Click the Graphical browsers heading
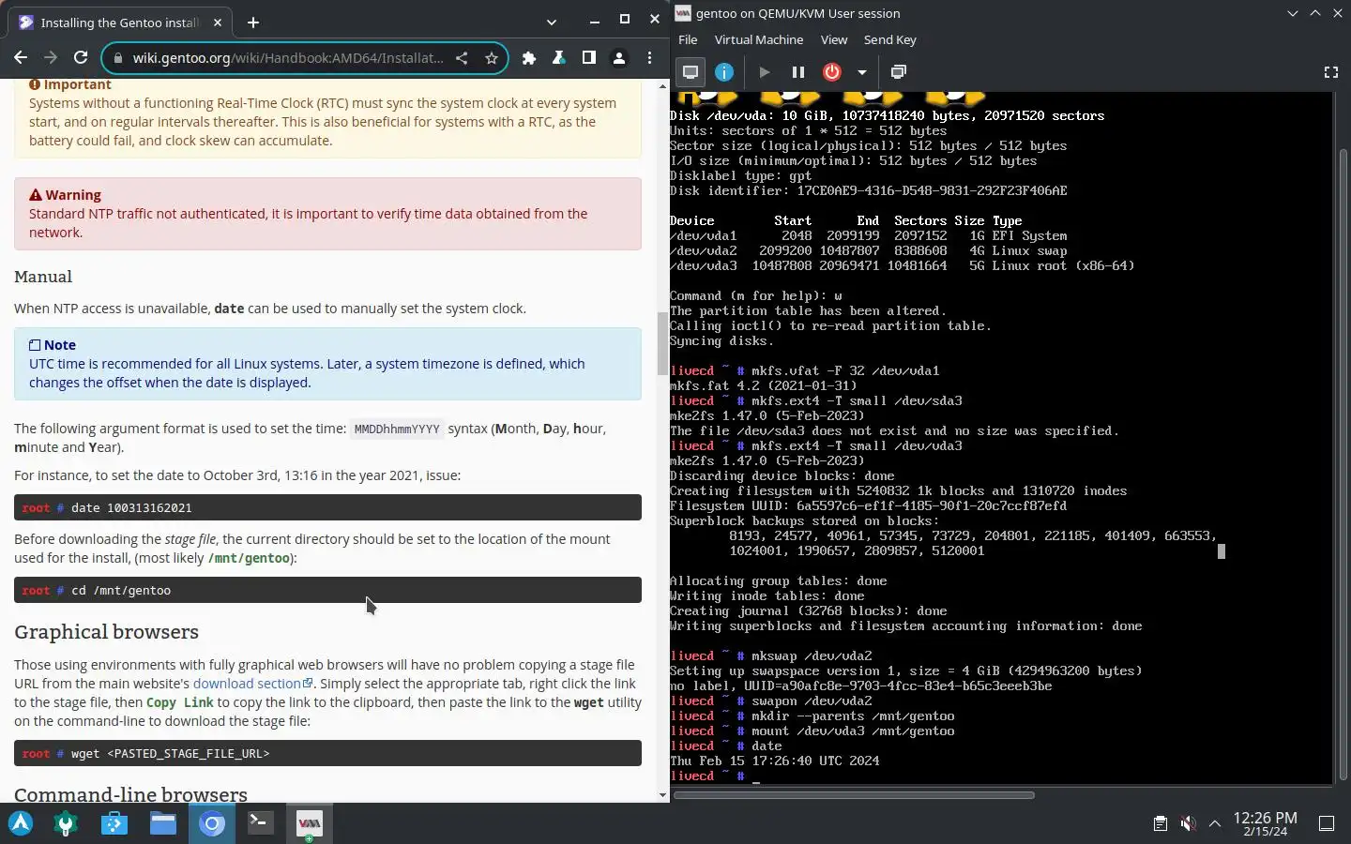Viewport: 1351px width, 844px height. [x=106, y=632]
